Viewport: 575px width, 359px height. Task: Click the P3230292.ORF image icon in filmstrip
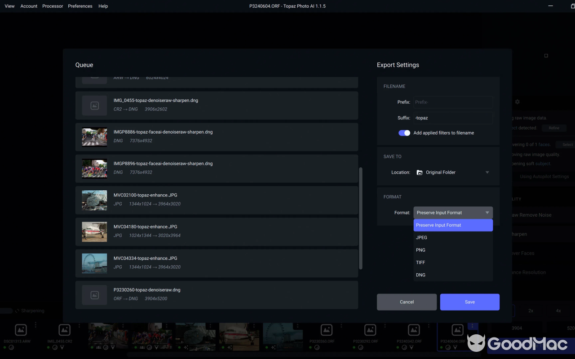[x=370, y=330]
